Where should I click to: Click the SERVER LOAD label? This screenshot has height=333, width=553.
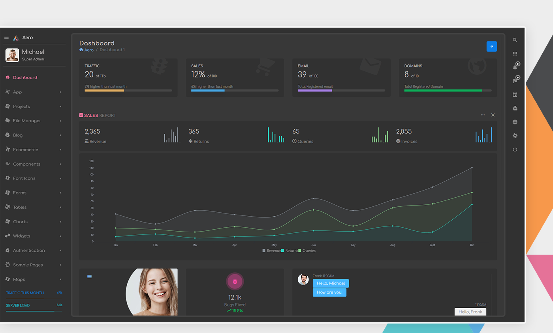tap(18, 305)
